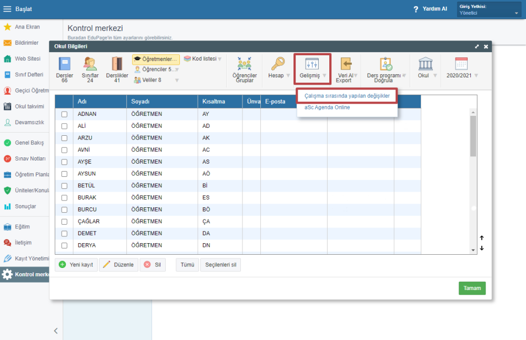Screen dimensions: 526x340
Task: Click the green Tamam button
Action: click(x=472, y=288)
